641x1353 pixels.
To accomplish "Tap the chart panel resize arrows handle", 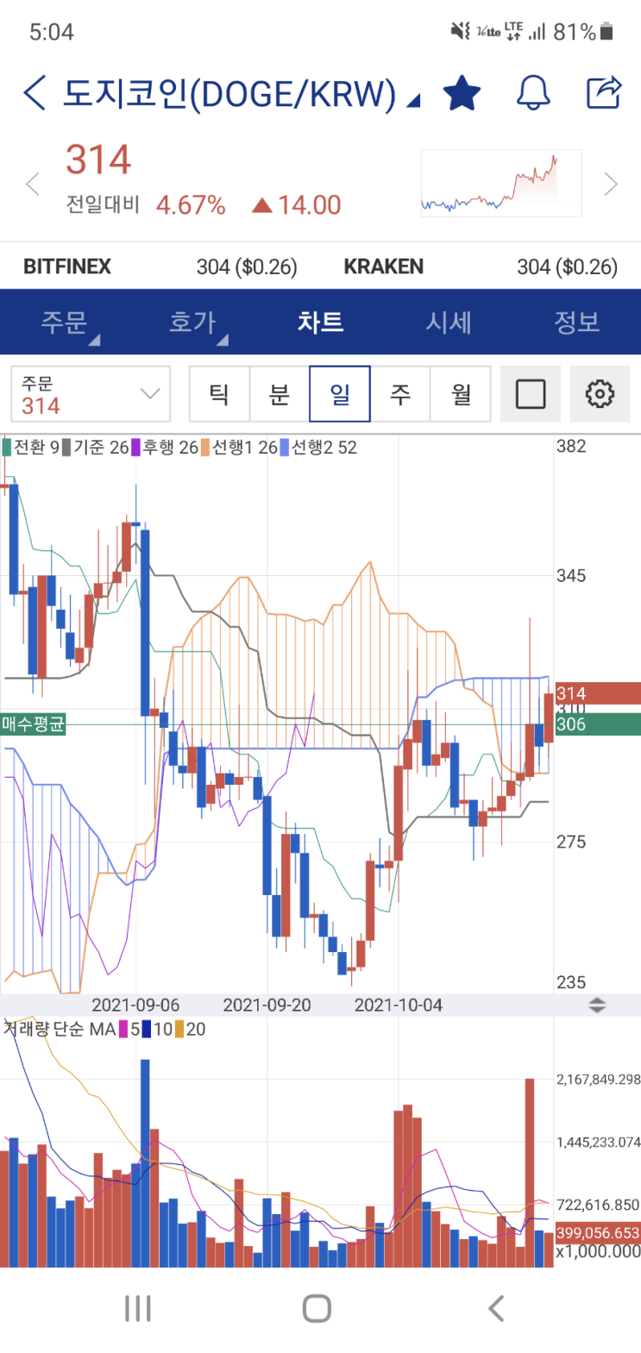I will point(597,1005).
